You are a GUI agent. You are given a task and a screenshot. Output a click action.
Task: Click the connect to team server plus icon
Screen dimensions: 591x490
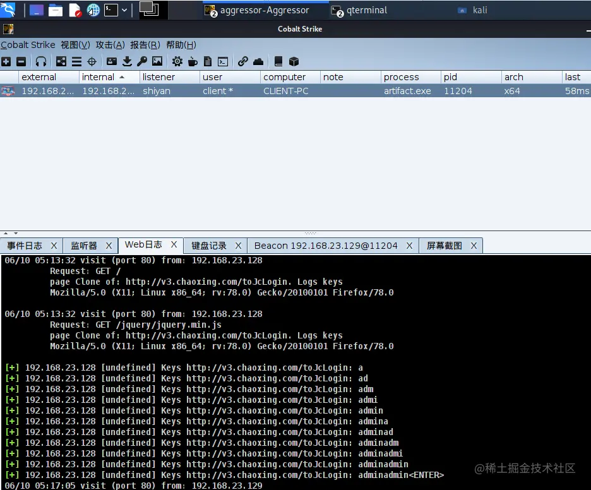pos(6,61)
